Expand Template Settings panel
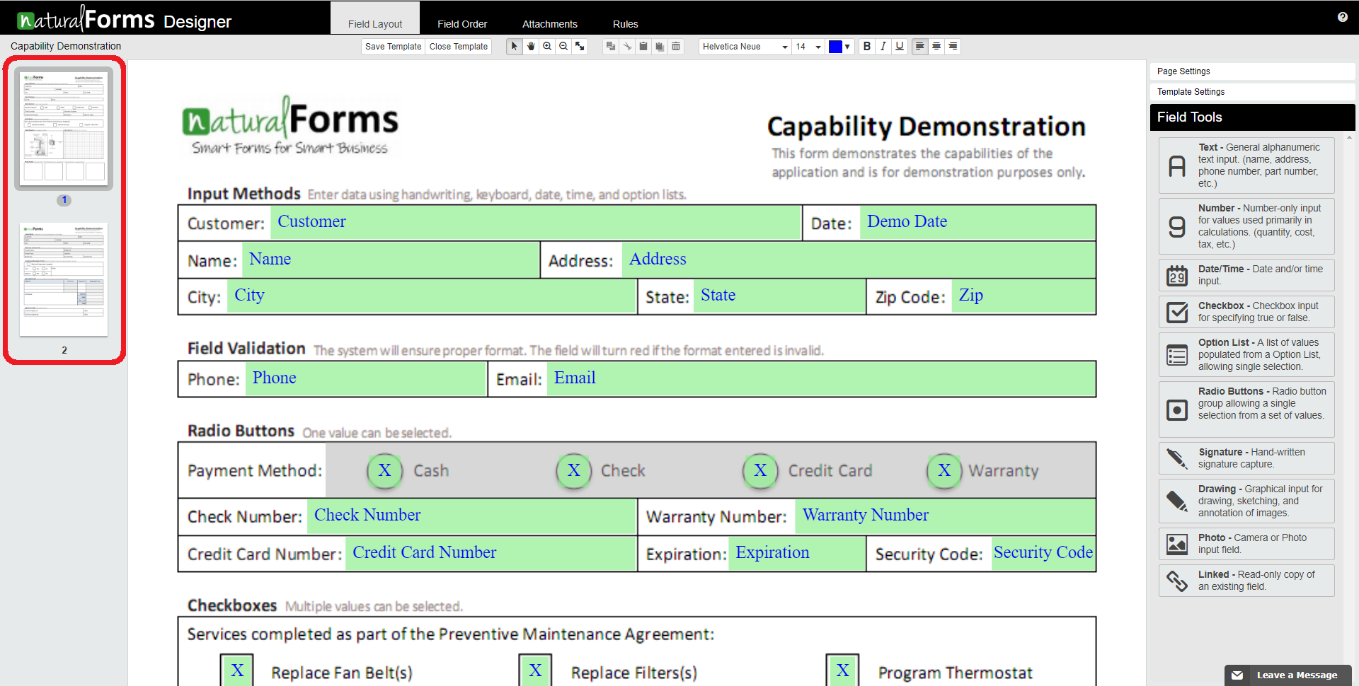 (1252, 92)
